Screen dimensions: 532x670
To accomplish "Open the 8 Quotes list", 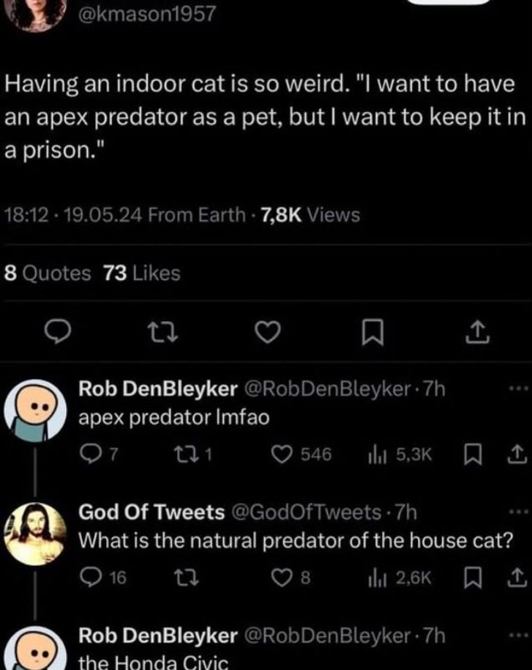I will pyautogui.click(x=48, y=273).
